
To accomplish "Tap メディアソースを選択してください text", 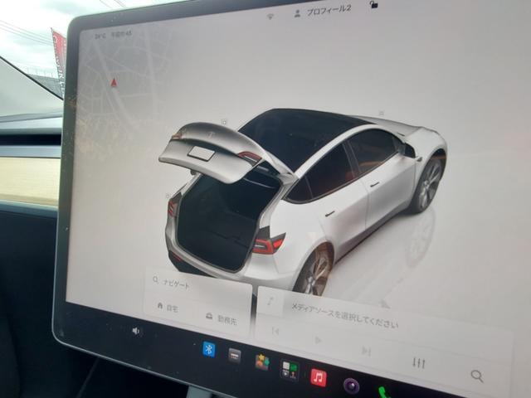I will (x=344, y=315).
